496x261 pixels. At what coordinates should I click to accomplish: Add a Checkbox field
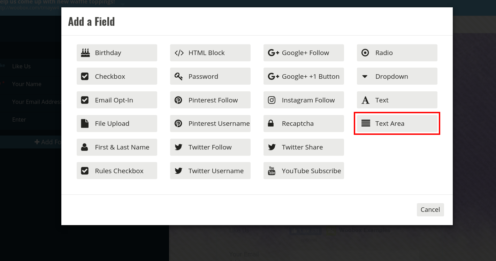117,76
